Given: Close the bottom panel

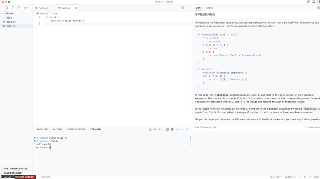Looking at the screenshot, I should 187,129.
